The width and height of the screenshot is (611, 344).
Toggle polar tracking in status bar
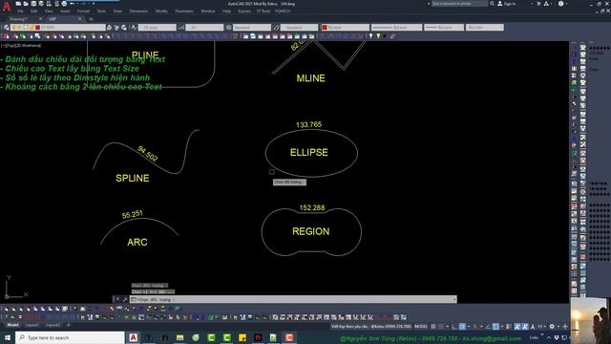(x=462, y=327)
